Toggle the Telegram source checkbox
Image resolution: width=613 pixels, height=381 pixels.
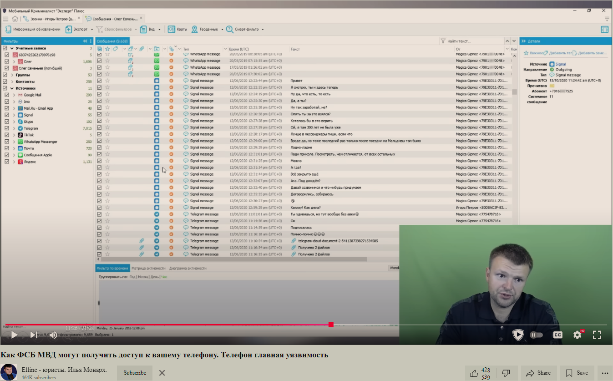(7, 128)
